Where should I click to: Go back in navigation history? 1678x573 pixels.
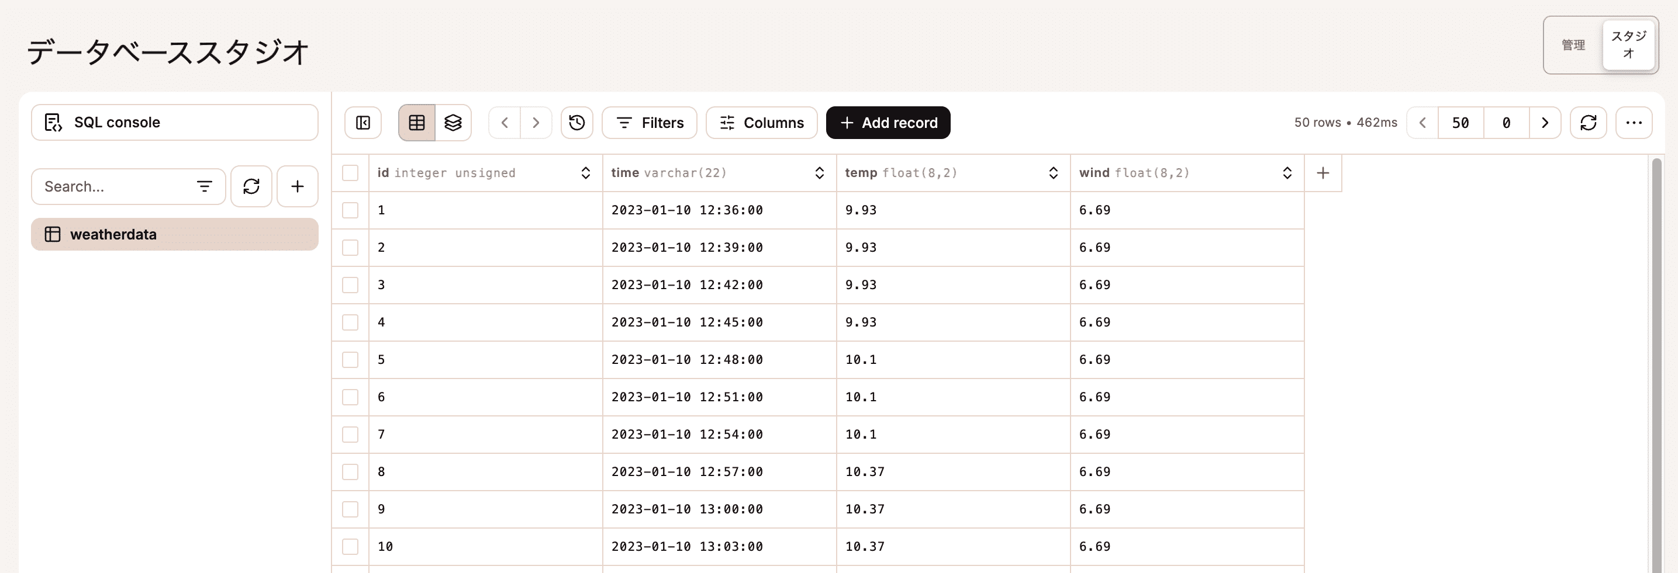(x=504, y=123)
